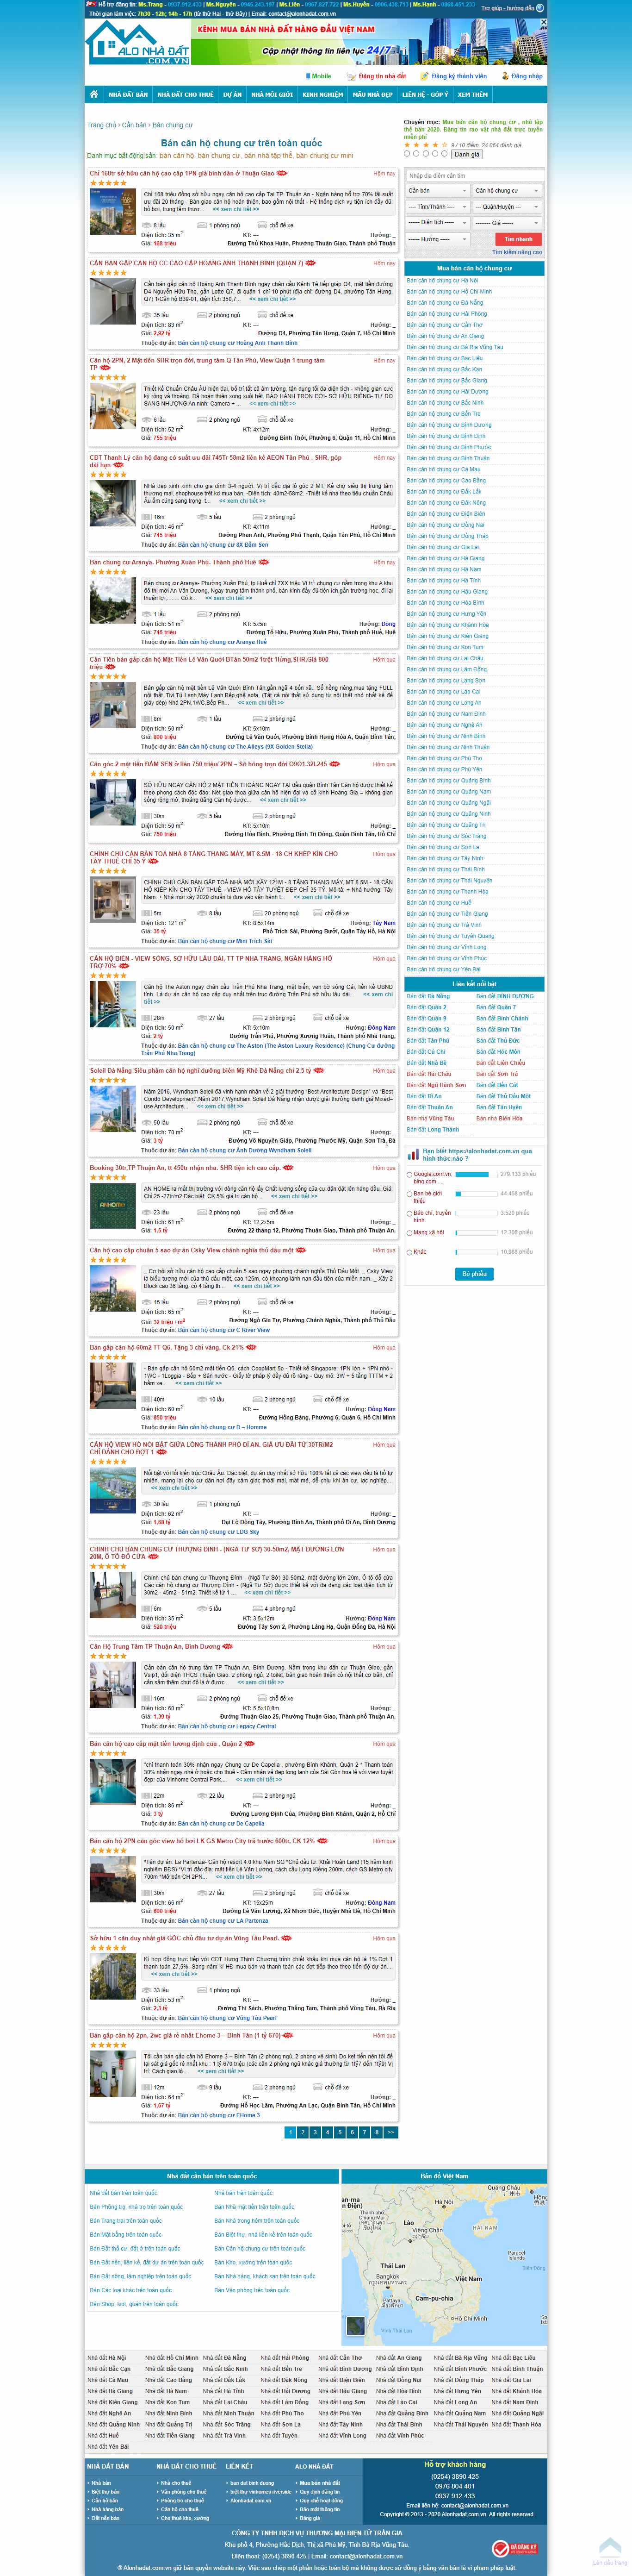Open the Quận/Huyện district dropdown
632x2576 pixels.
pyautogui.click(x=507, y=207)
